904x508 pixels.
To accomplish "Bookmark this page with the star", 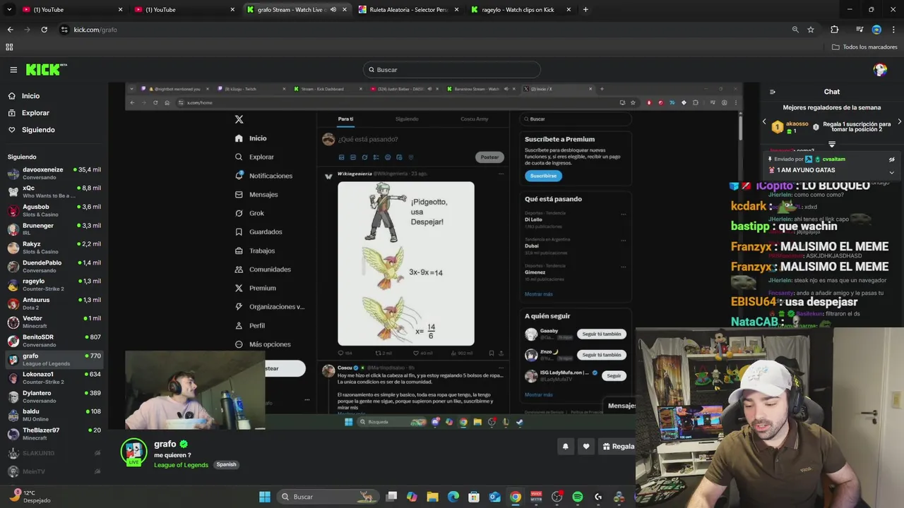I will pyautogui.click(x=811, y=30).
